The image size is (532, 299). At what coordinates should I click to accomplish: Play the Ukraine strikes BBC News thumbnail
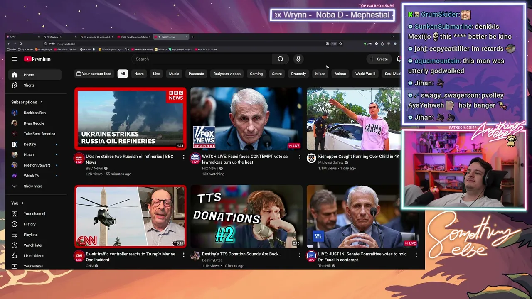tap(131, 119)
